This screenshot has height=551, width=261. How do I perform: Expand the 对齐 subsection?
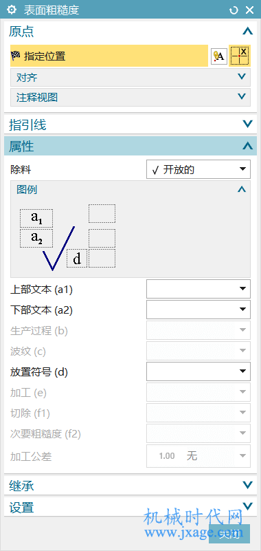click(130, 77)
